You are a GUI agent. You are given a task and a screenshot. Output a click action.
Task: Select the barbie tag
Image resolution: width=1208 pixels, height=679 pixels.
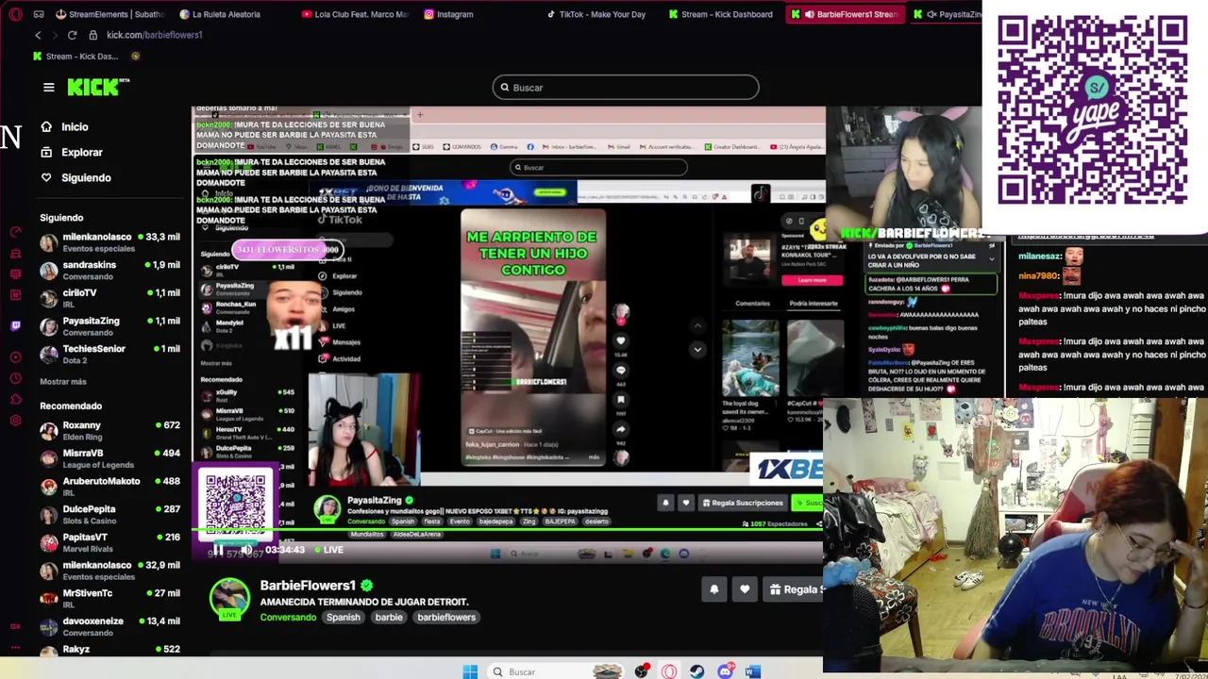(389, 618)
